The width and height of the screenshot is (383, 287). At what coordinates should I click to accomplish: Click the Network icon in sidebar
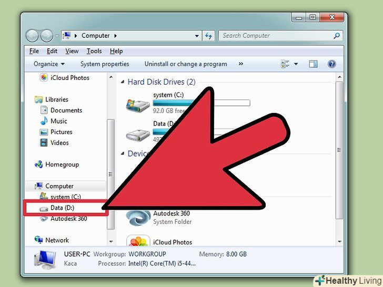[x=38, y=240]
